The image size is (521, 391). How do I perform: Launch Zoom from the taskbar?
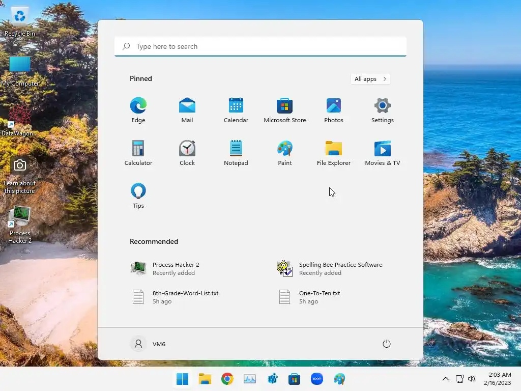click(317, 379)
